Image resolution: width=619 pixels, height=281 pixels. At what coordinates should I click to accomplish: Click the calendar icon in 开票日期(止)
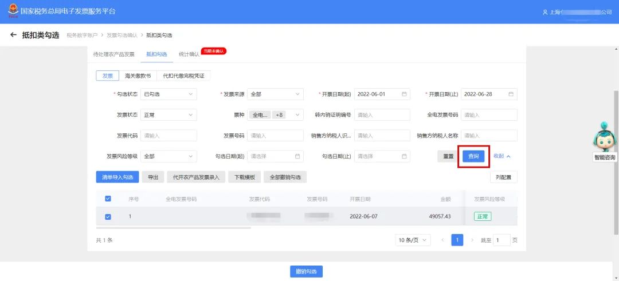click(x=511, y=94)
